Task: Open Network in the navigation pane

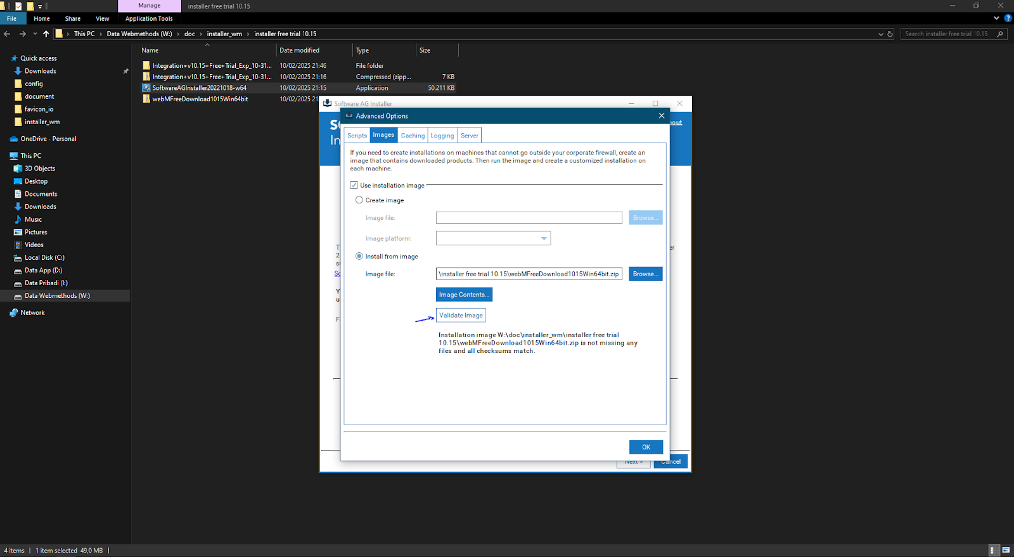Action: [x=32, y=313]
